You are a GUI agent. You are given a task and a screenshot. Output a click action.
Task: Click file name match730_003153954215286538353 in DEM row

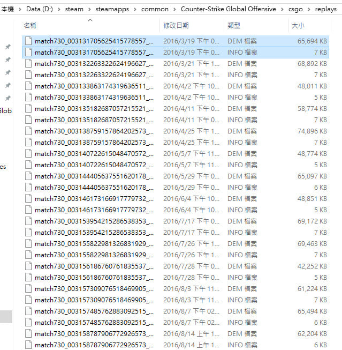point(94,221)
